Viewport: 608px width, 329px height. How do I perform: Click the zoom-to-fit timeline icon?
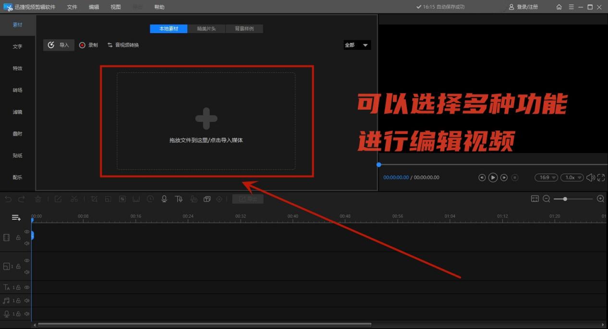point(535,199)
